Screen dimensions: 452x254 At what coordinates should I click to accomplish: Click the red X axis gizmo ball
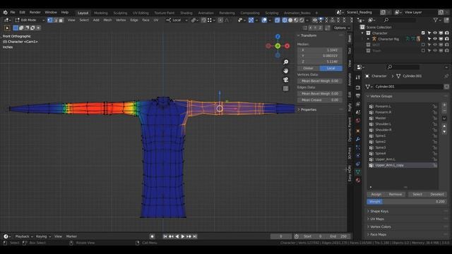[287, 46]
